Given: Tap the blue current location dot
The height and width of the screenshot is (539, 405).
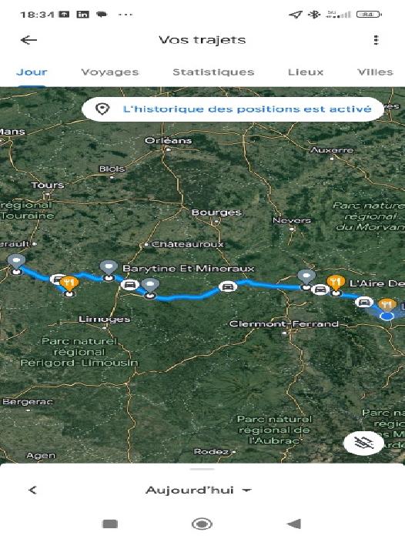Looking at the screenshot, I should [x=387, y=316].
